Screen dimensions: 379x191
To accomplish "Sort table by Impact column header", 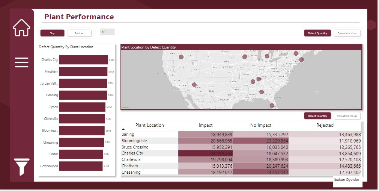I will coord(206,125).
